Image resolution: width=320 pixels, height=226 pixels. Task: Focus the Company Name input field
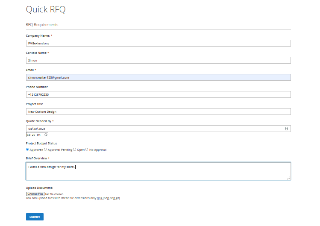pos(159,43)
